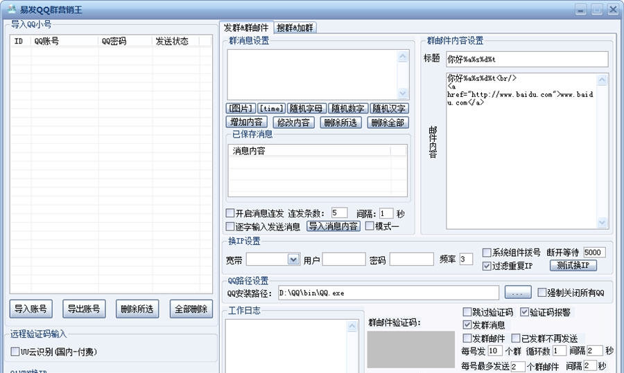Enable 系统组件拨号 checkbox
The height and width of the screenshot is (373, 624).
(x=486, y=252)
